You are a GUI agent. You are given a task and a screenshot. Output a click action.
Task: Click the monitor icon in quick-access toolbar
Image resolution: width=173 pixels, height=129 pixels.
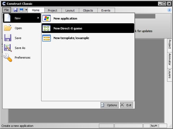tap(21, 10)
